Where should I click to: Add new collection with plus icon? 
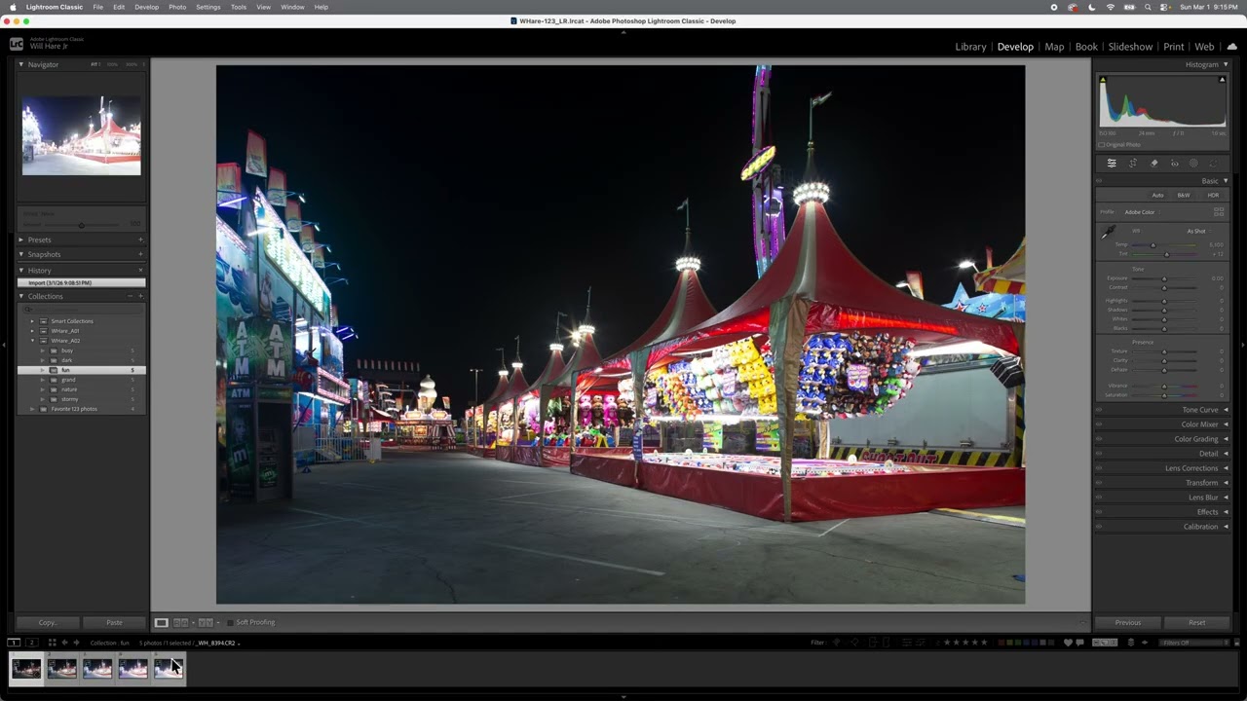[140, 296]
